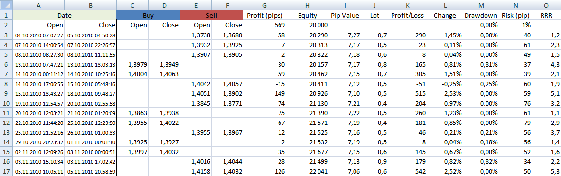This screenshot has width=561, height=176.
Task: Select lot cell 0,9
Action: (x=374, y=162)
